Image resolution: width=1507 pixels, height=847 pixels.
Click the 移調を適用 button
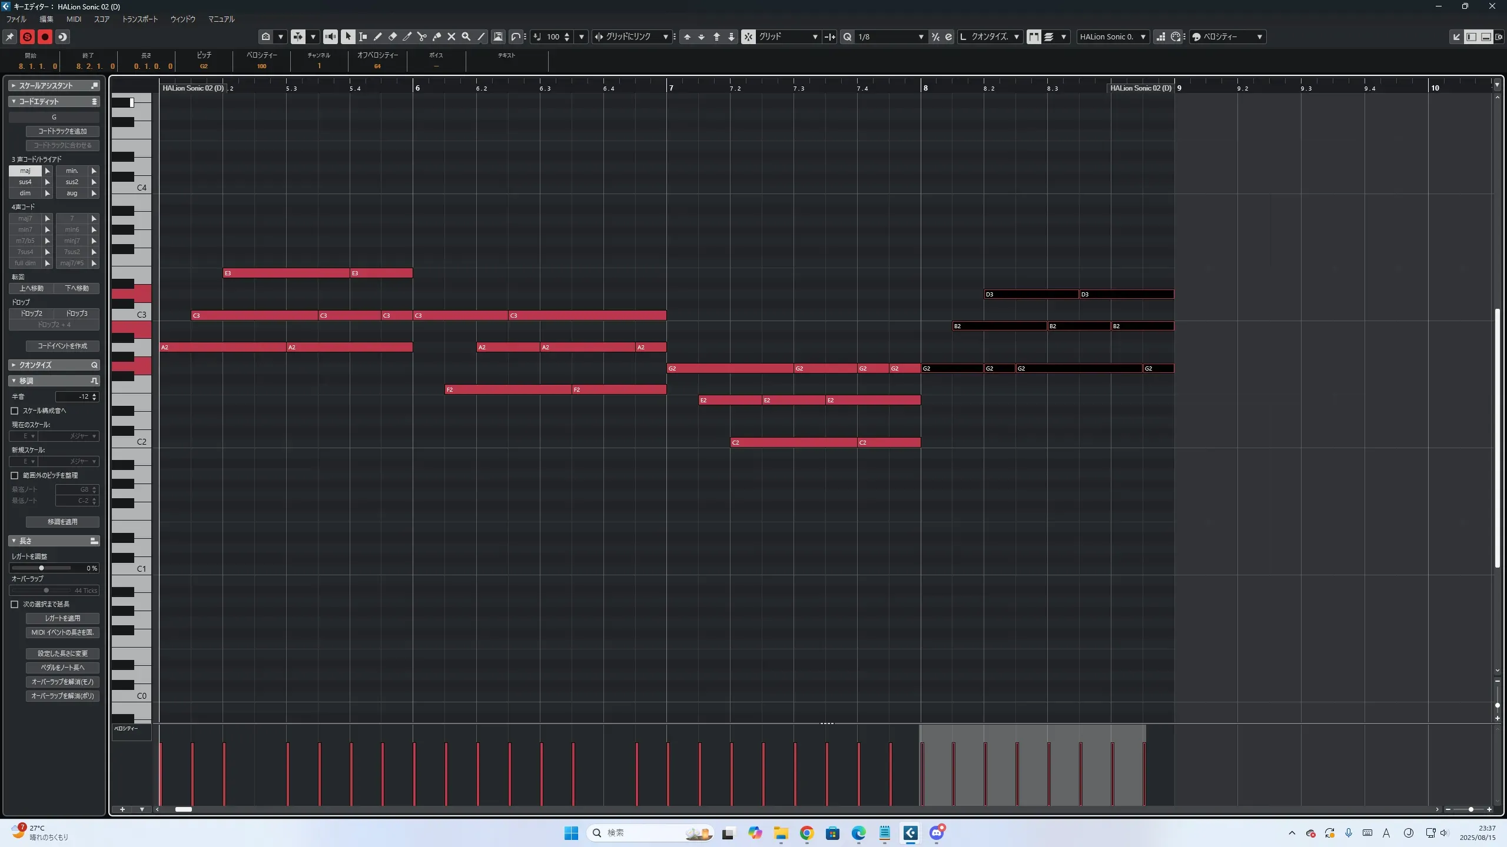point(62,522)
